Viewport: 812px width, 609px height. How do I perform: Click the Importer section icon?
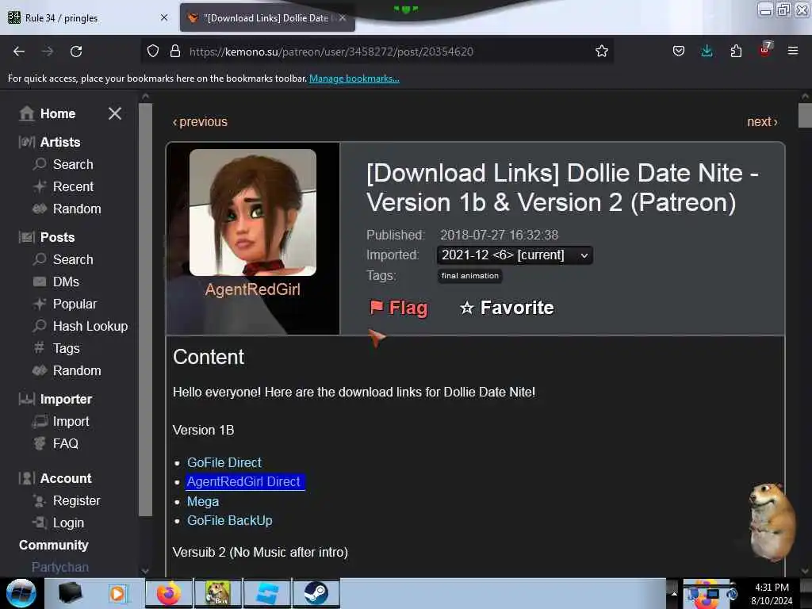(x=27, y=399)
